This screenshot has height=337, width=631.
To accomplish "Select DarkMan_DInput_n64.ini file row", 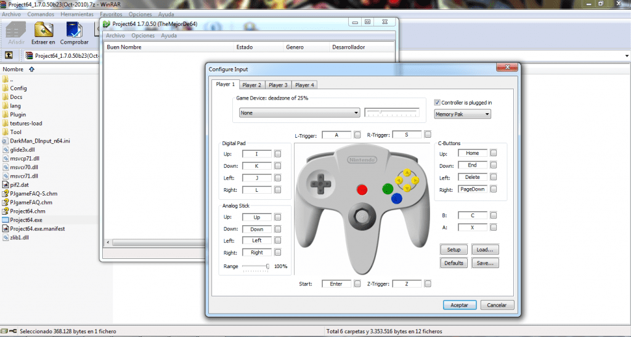I will [40, 141].
